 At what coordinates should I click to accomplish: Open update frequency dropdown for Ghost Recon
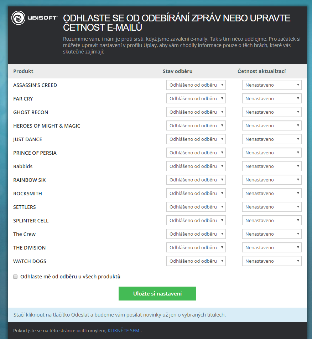pos(272,112)
